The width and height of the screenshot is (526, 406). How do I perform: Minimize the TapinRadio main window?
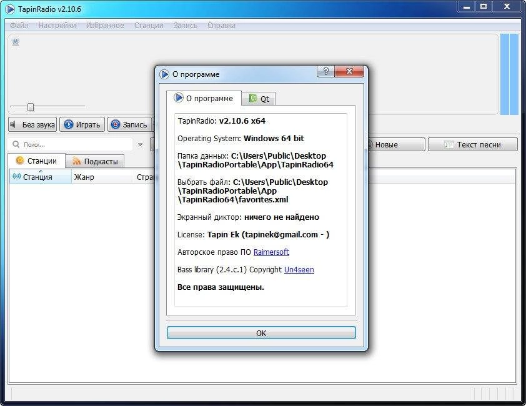point(467,7)
